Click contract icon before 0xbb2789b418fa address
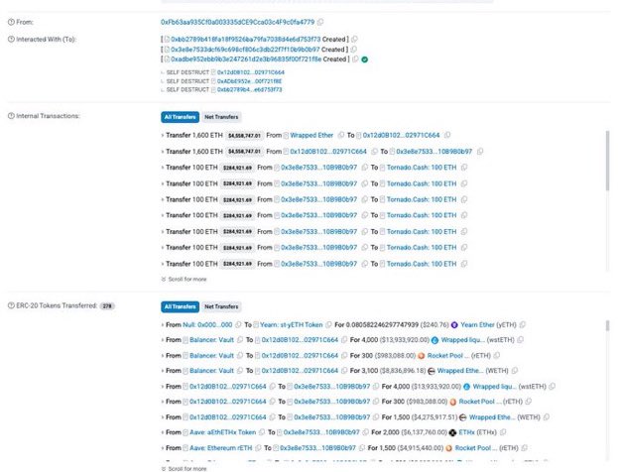 tap(167, 40)
